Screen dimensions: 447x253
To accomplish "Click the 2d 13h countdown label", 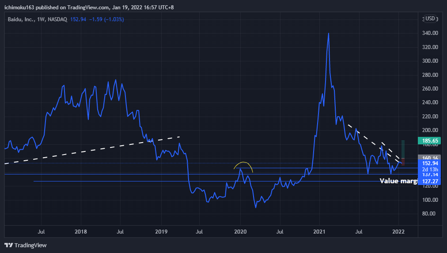I will click(x=429, y=170).
